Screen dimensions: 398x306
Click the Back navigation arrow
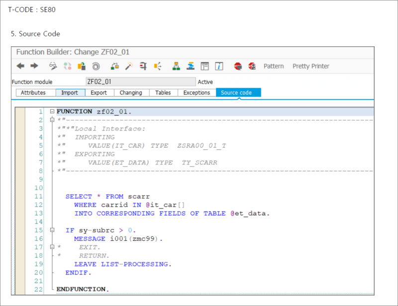click(x=21, y=66)
